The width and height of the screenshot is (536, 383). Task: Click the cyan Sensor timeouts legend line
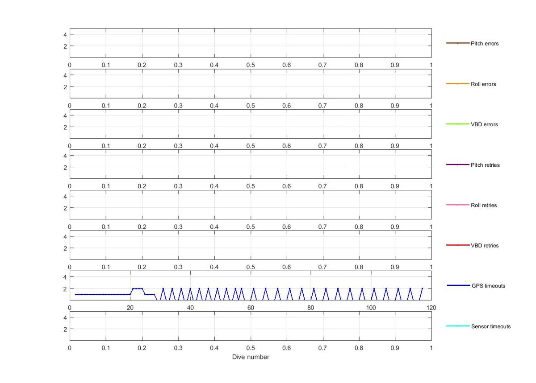458,326
